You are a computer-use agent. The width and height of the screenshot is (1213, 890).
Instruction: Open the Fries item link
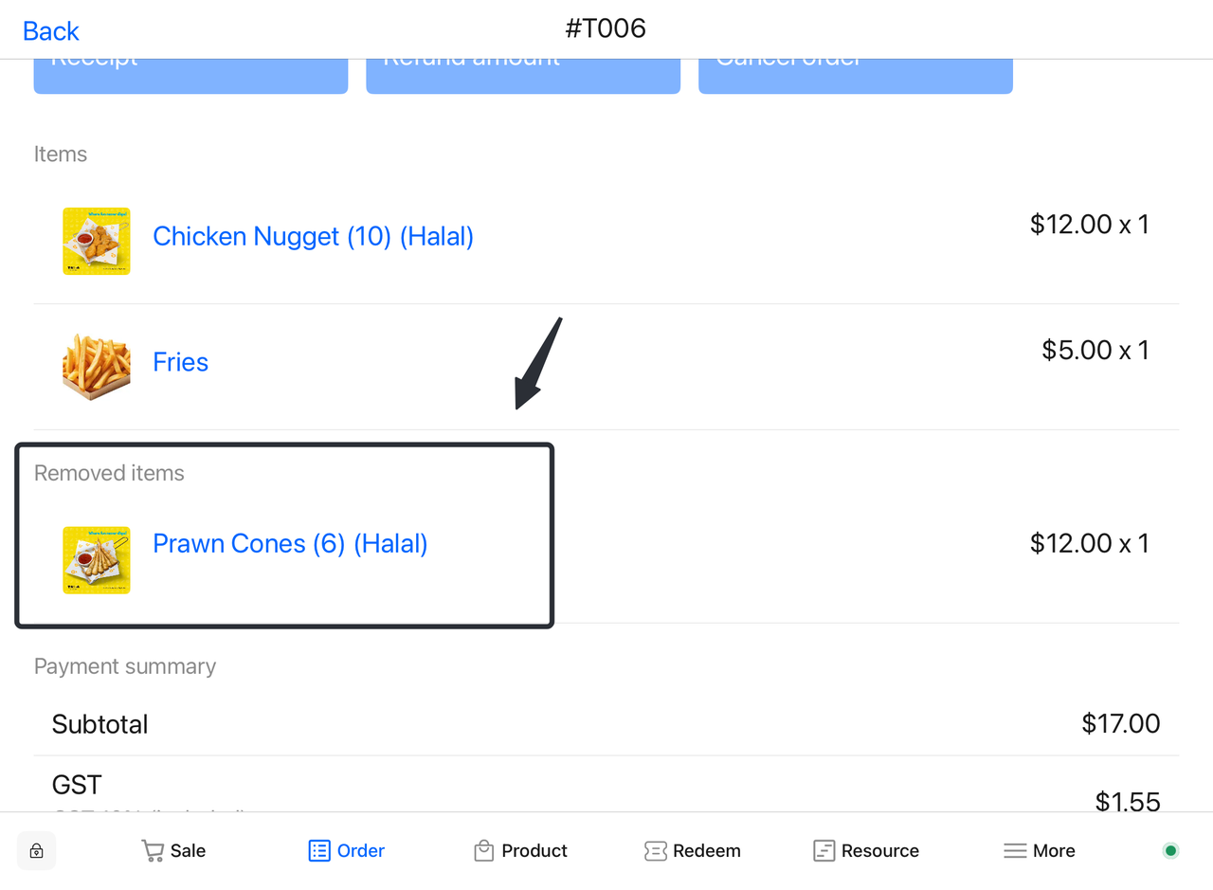(x=180, y=362)
